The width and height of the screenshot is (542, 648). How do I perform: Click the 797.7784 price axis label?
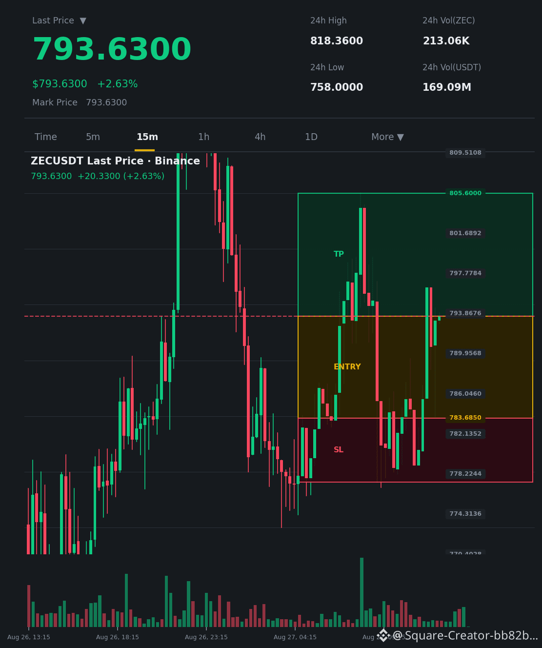pos(465,273)
